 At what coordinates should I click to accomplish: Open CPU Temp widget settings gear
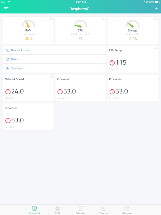click(x=156, y=48)
